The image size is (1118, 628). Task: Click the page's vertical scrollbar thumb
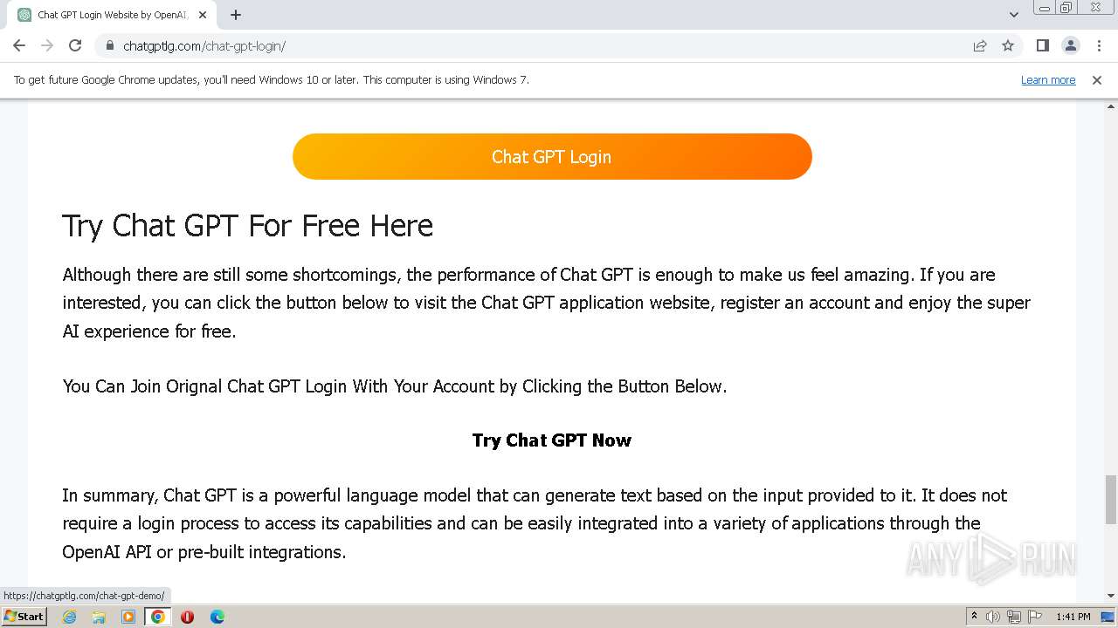tap(1110, 499)
